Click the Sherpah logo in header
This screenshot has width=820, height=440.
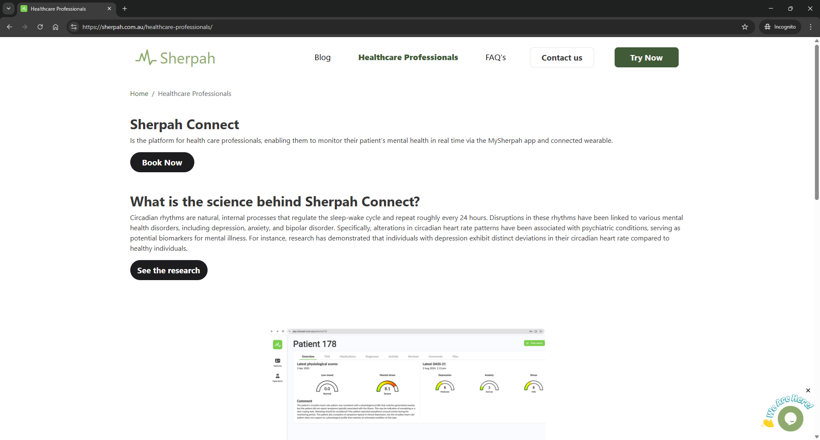pos(175,58)
